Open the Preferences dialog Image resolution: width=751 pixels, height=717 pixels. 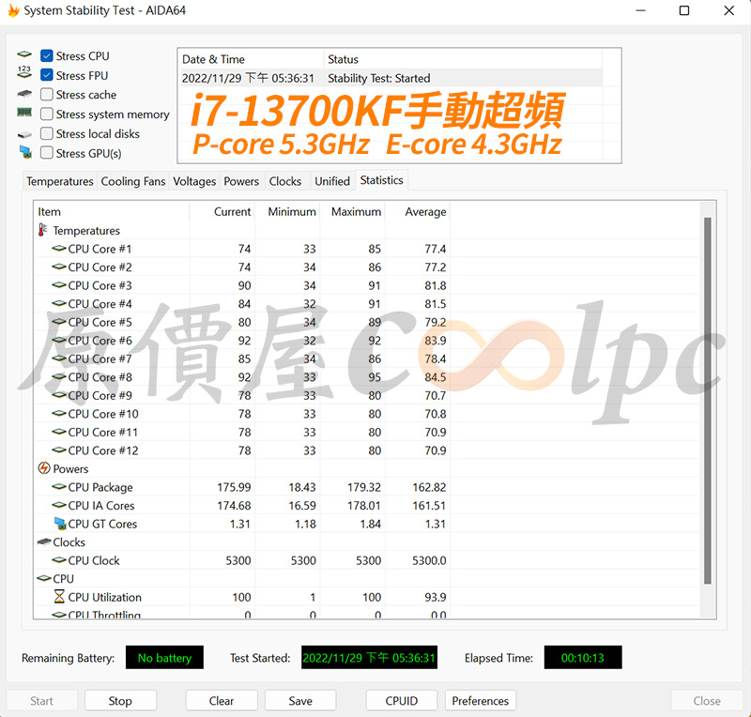pyautogui.click(x=481, y=701)
